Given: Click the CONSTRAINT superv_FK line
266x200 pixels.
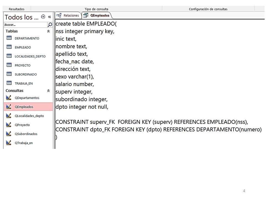Looking at the screenshot, I should 152,122.
